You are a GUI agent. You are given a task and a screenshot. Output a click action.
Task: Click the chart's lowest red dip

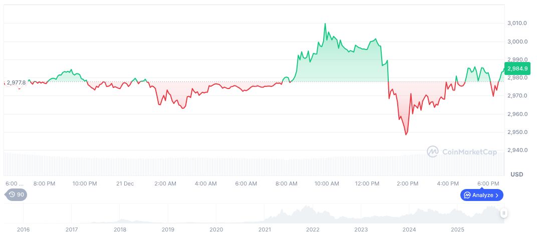[406, 134]
